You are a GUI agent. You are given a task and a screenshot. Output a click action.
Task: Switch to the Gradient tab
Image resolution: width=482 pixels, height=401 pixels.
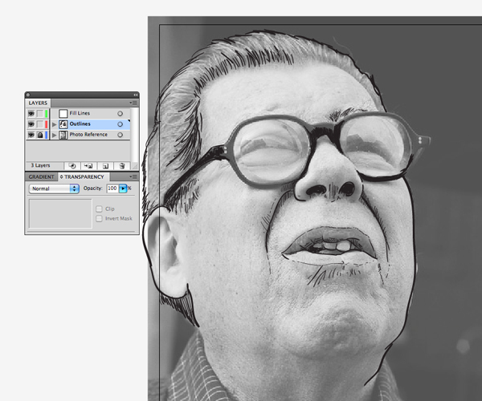coord(41,176)
